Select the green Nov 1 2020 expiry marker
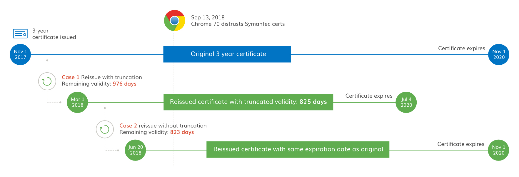519x177 pixels. (x=498, y=150)
